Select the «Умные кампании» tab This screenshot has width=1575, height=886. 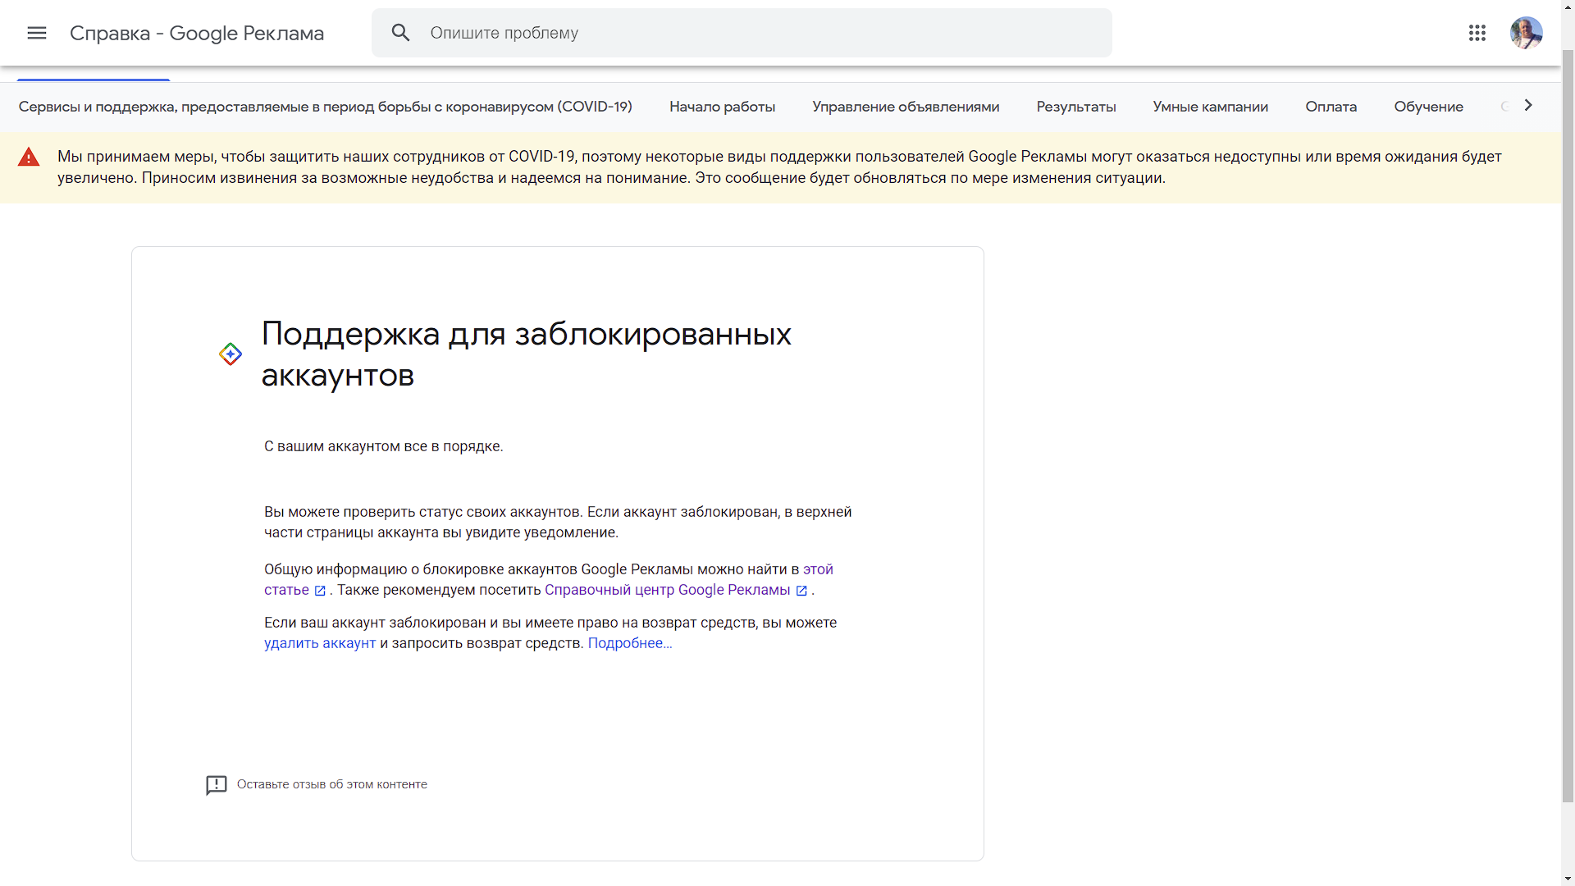tap(1211, 107)
